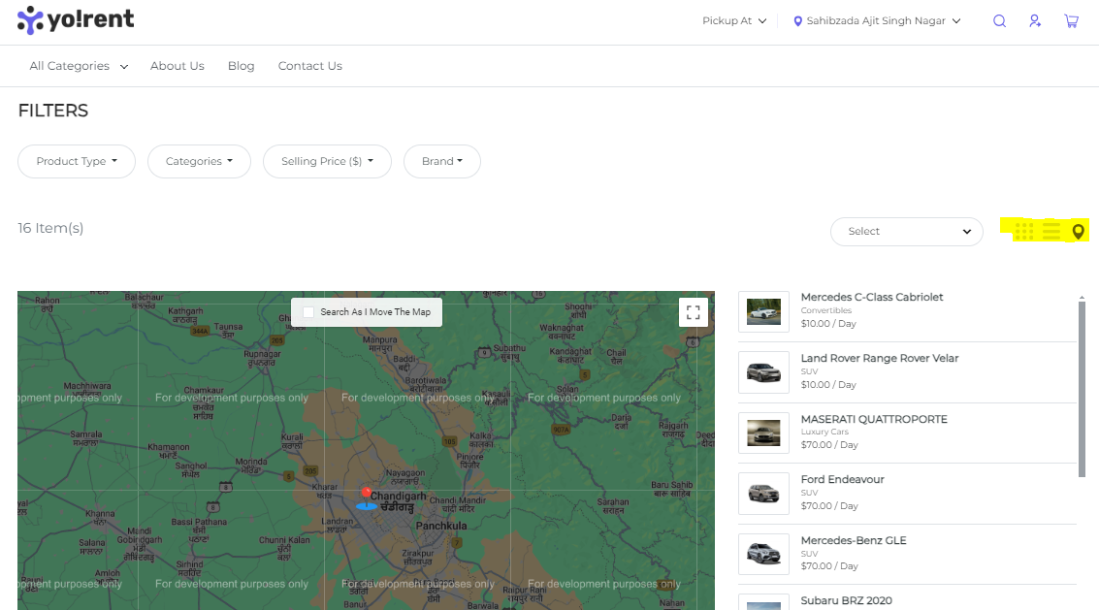Screen dimensions: 1099x610
Task: Open Mercedes C-Class Cabriolet listing
Action: click(x=872, y=298)
